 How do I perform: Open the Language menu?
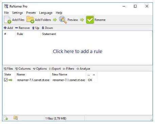tap(46, 13)
